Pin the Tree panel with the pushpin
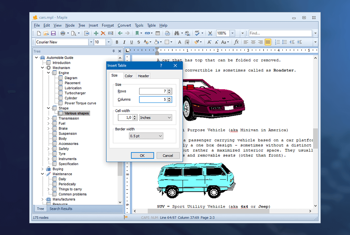Image resolution: width=350 pixels, height=235 pixels. point(114,51)
